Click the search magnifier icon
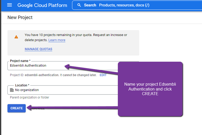Screen dimensions: 202x135 pyautogui.click(x=79, y=5)
